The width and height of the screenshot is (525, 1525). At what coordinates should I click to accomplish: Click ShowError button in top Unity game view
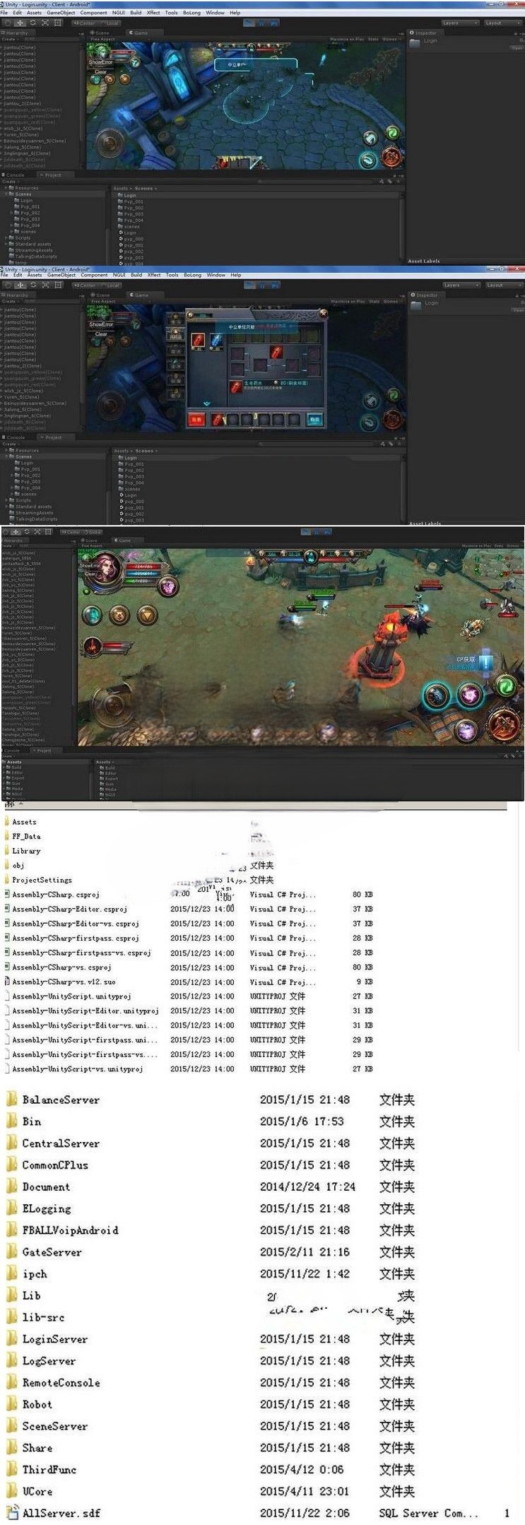101,62
